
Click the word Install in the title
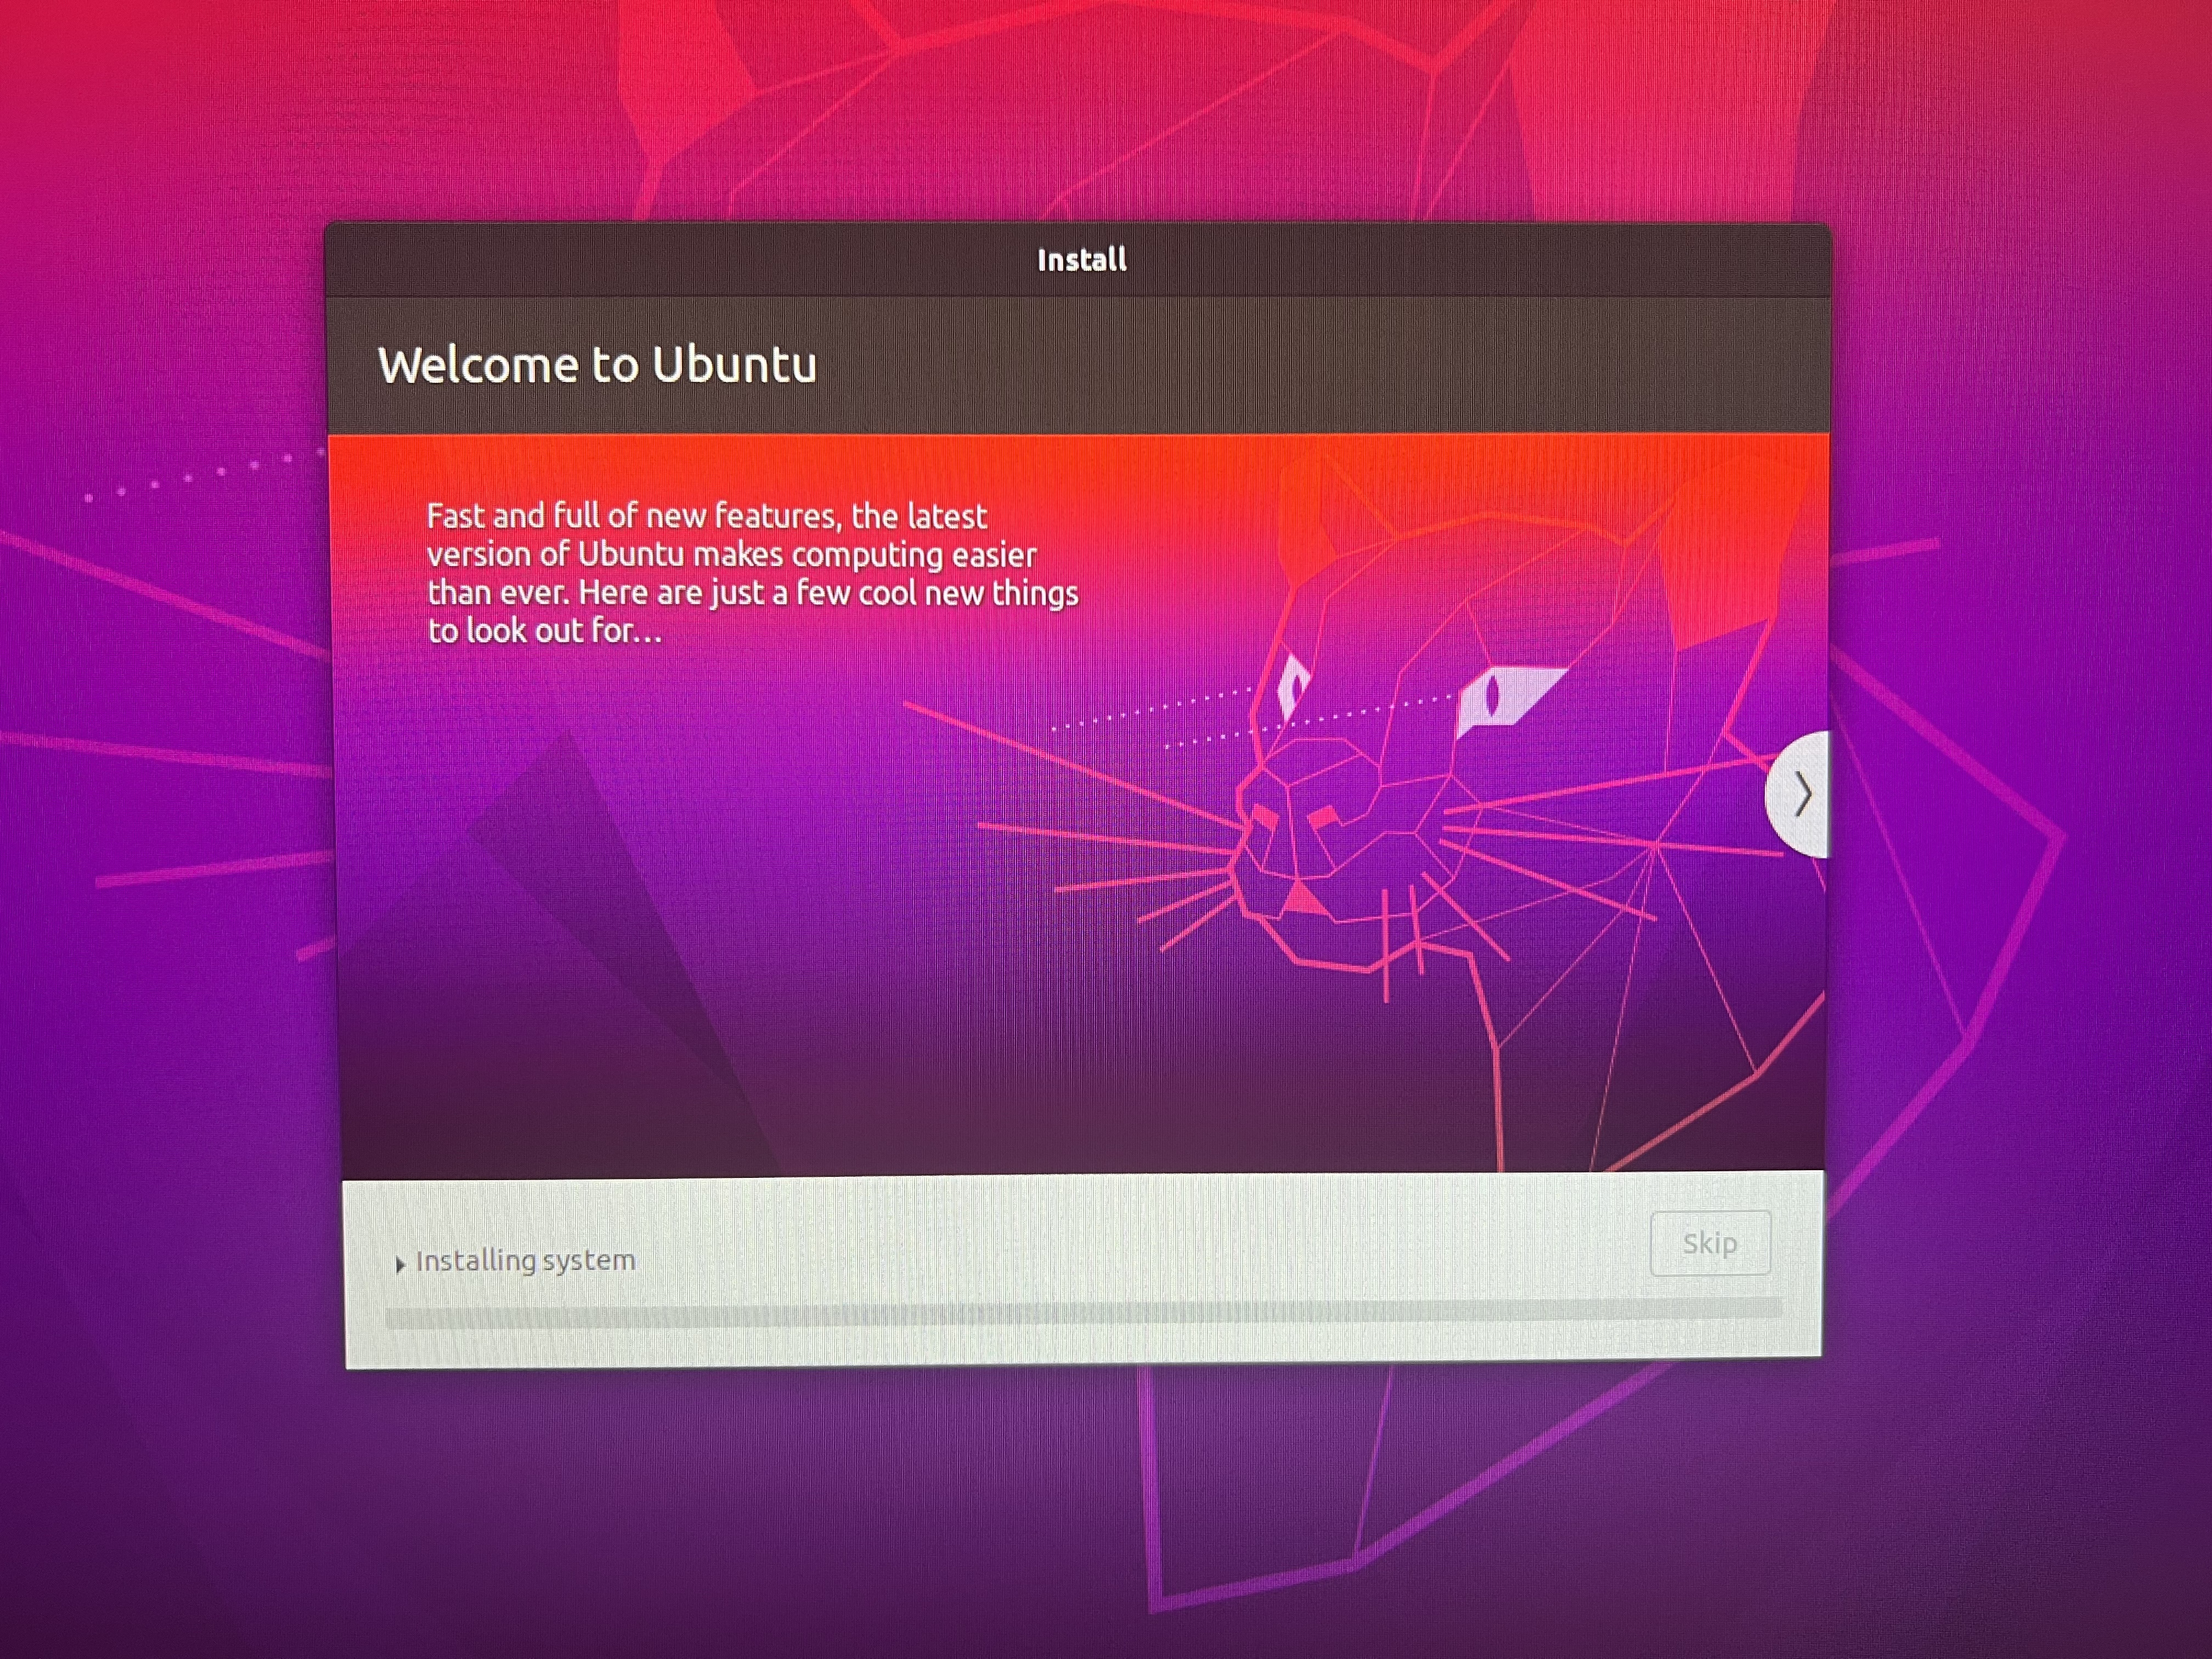[x=1082, y=260]
